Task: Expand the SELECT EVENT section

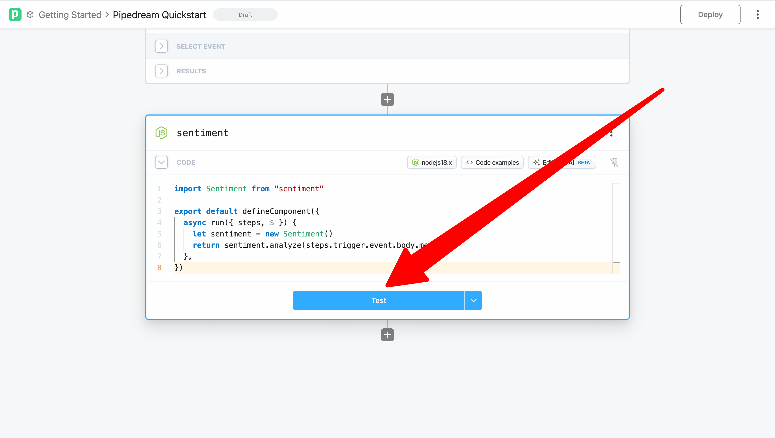Action: [x=161, y=46]
